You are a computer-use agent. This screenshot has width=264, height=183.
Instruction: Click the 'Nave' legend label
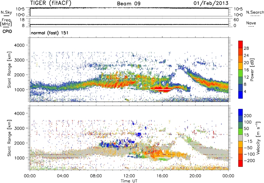(x=251, y=23)
